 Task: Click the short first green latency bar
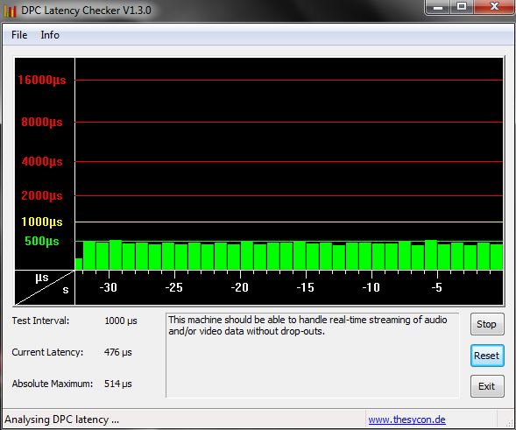click(79, 264)
